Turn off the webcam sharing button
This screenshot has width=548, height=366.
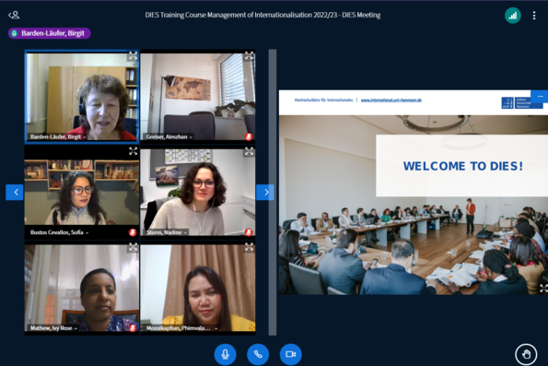[291, 354]
